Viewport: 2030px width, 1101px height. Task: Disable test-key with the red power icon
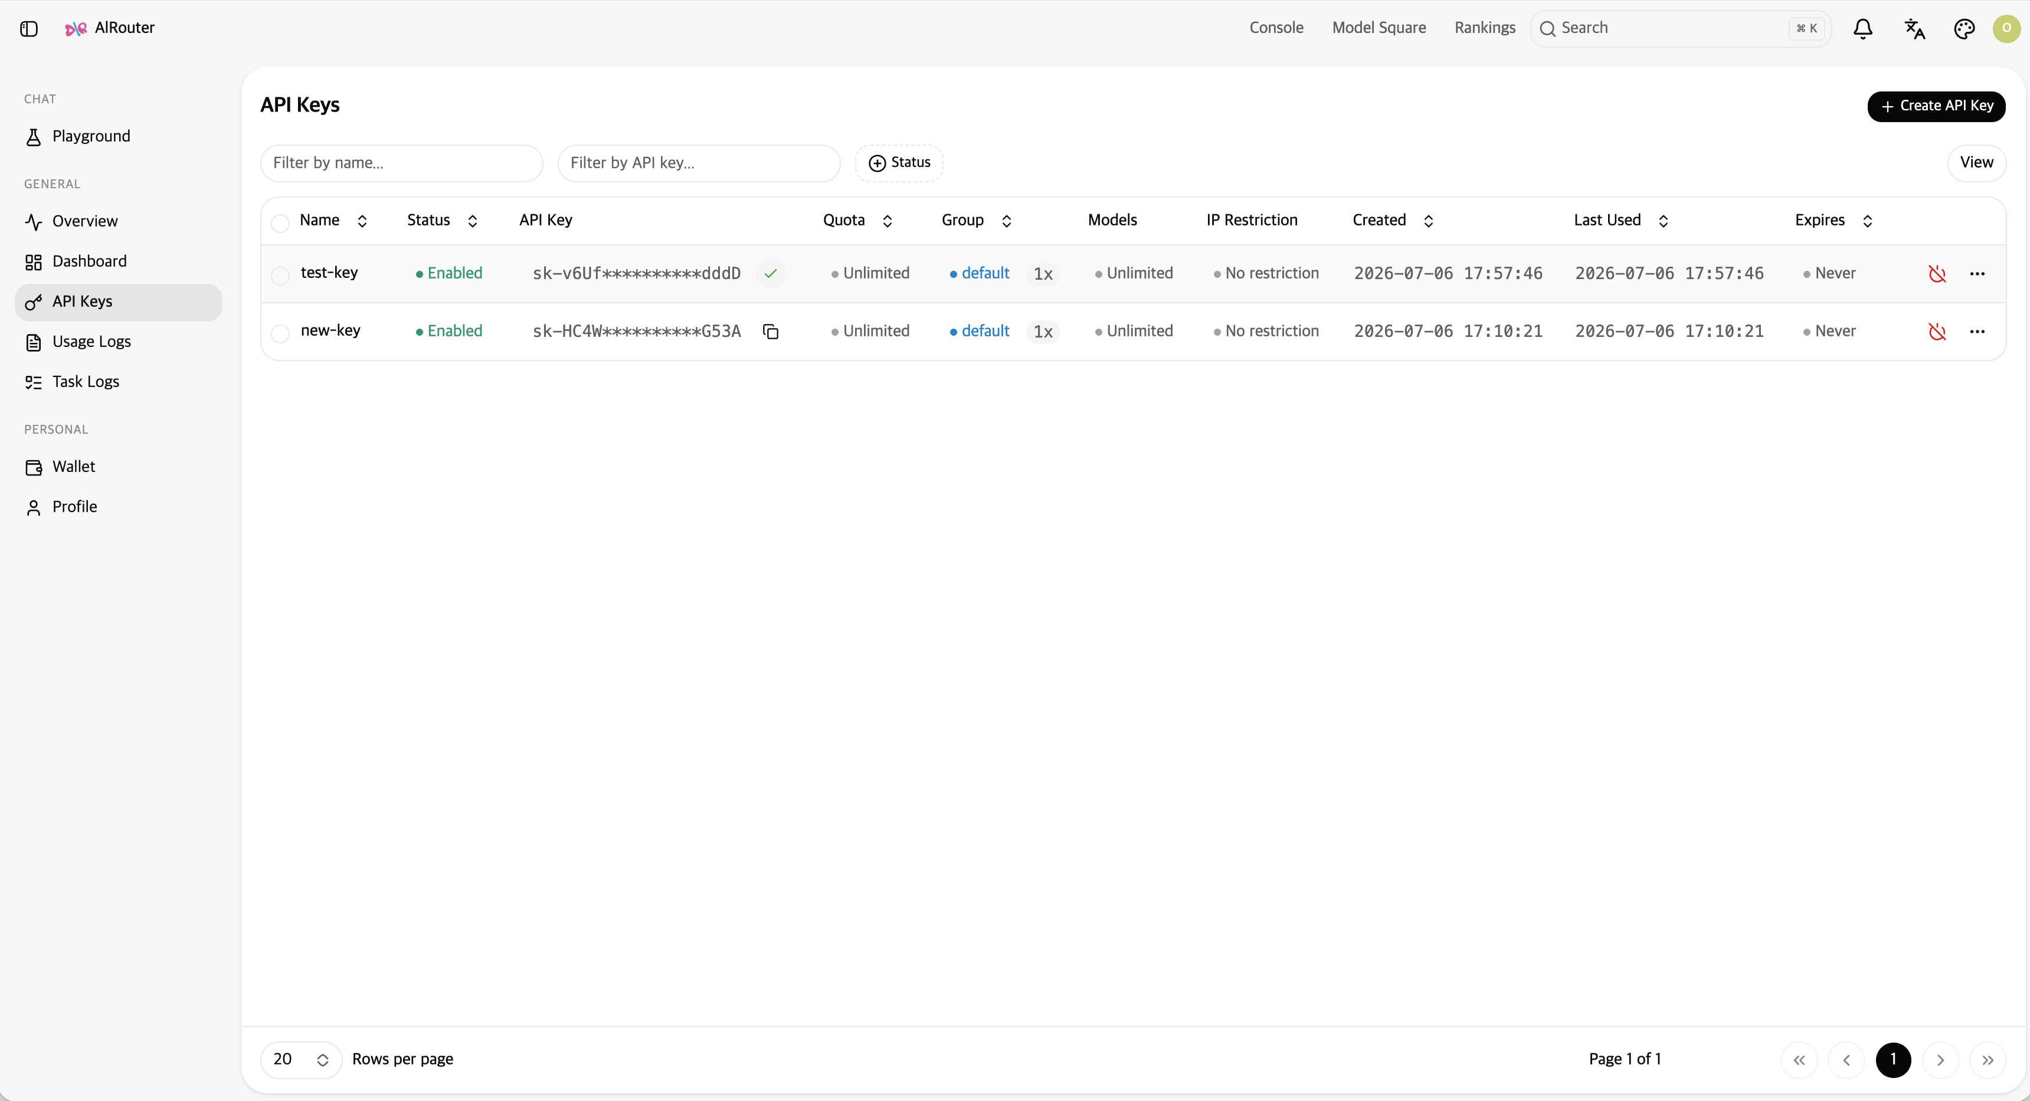tap(1937, 273)
